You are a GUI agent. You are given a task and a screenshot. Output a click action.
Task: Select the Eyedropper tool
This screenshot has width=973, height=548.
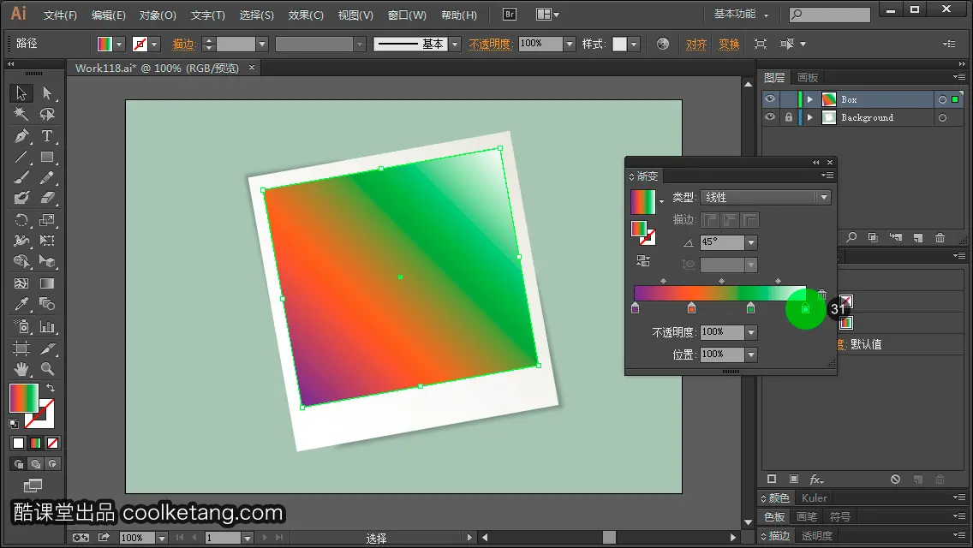click(x=21, y=304)
